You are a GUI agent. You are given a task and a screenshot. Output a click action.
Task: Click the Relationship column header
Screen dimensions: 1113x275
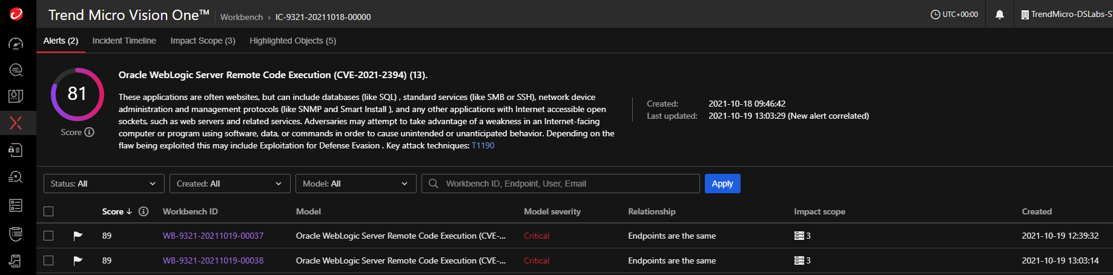point(652,211)
